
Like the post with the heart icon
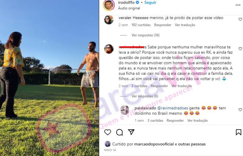click(108, 132)
